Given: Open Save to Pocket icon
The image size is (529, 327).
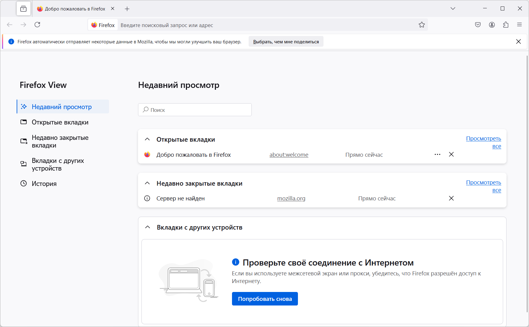Looking at the screenshot, I should pyautogui.click(x=478, y=25).
